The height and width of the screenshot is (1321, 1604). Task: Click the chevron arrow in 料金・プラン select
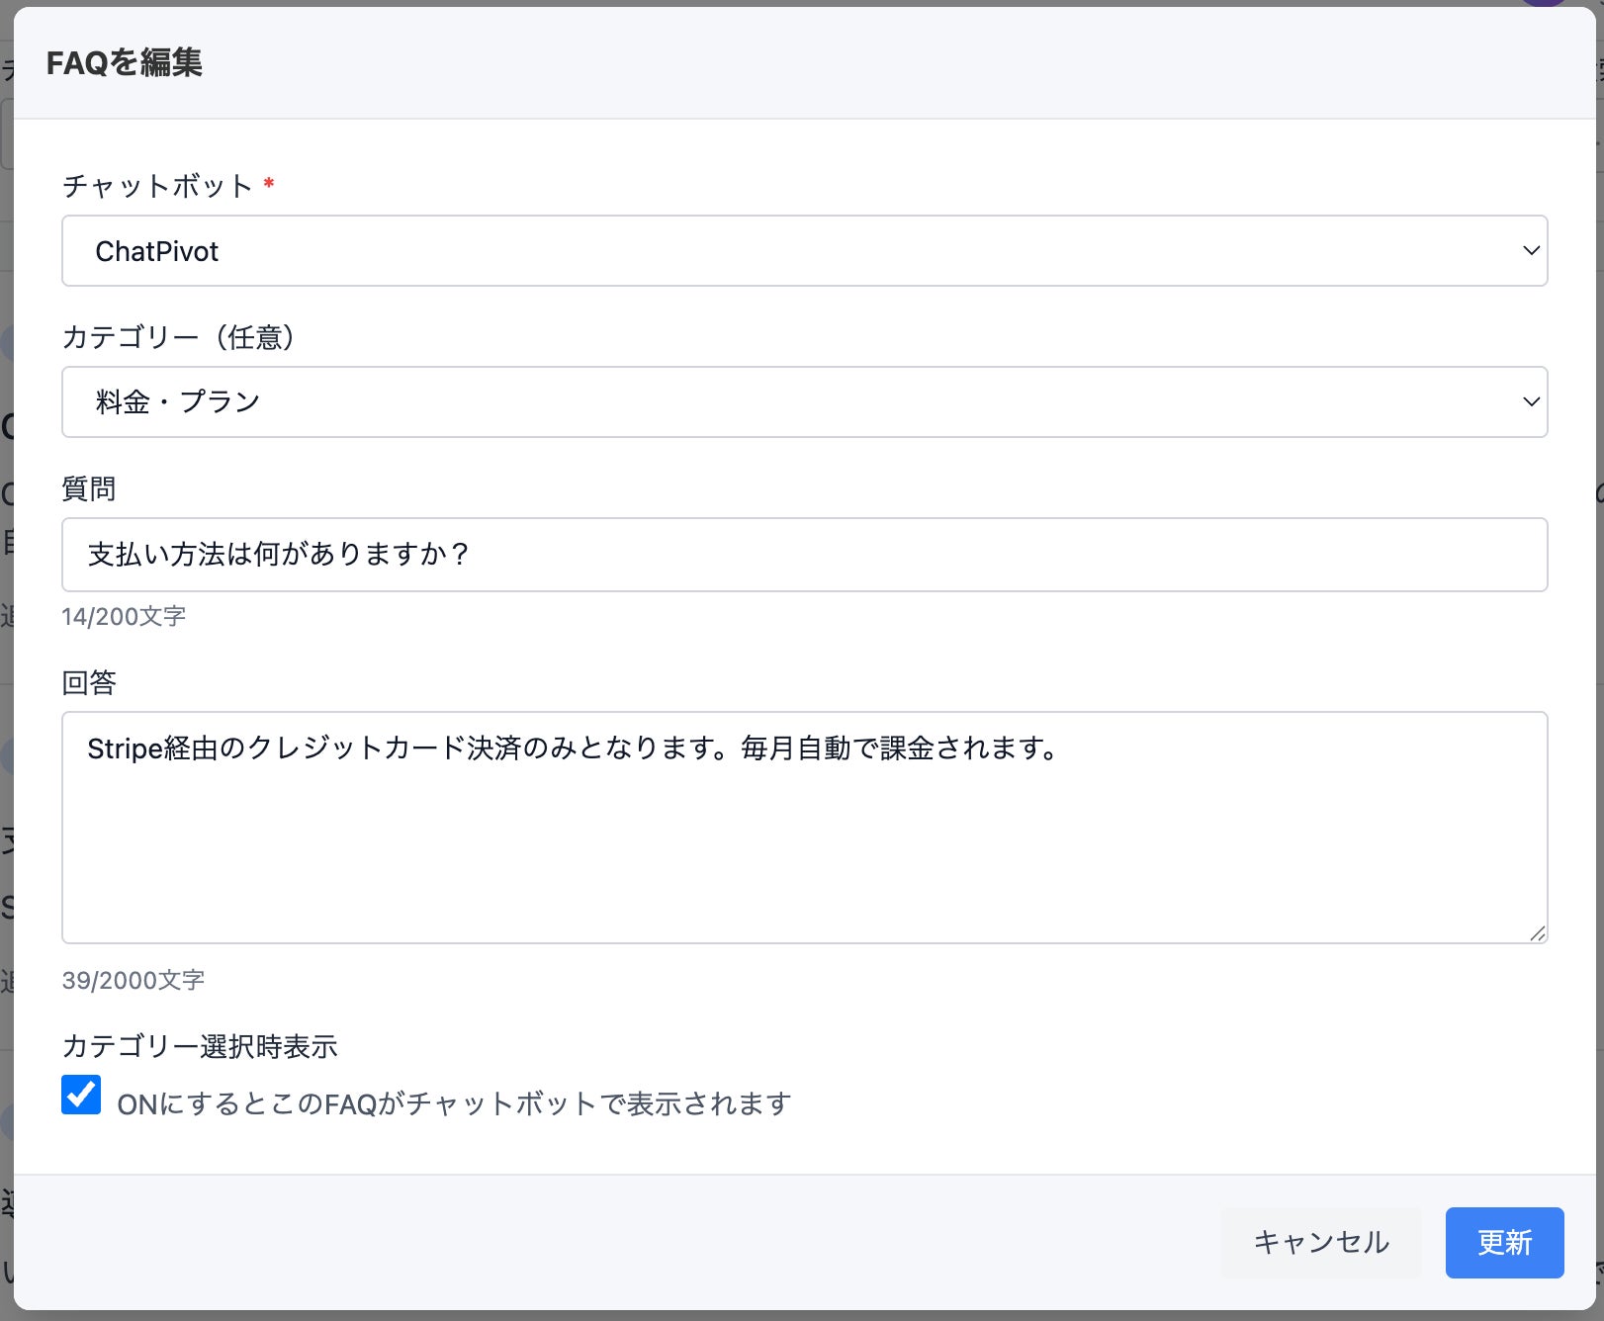(x=1531, y=402)
